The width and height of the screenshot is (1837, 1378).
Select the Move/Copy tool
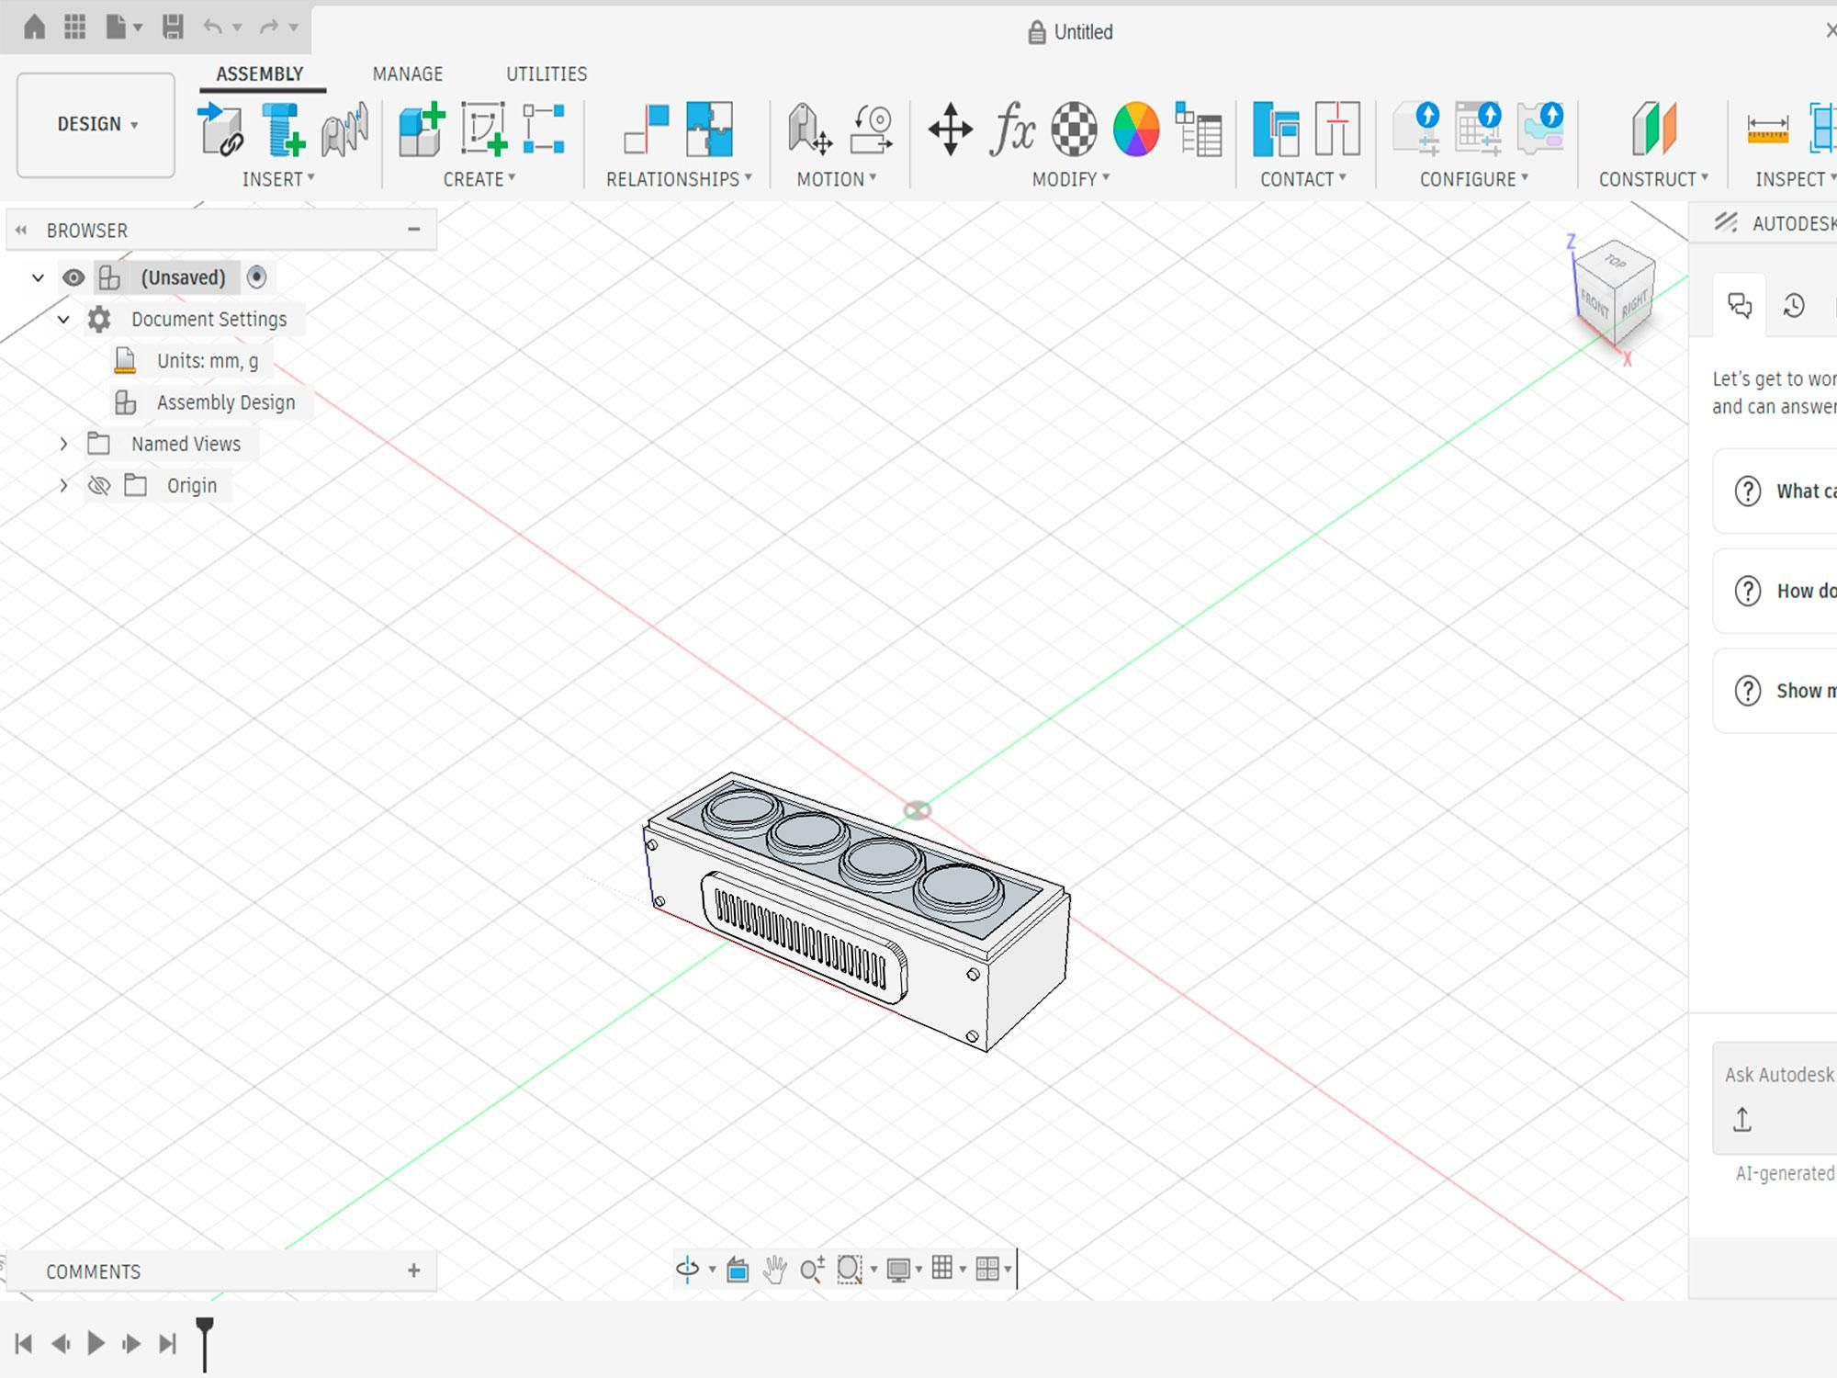coord(951,129)
